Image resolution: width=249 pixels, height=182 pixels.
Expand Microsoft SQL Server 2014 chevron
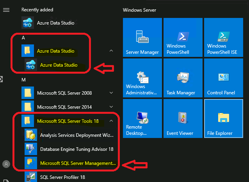(x=111, y=107)
